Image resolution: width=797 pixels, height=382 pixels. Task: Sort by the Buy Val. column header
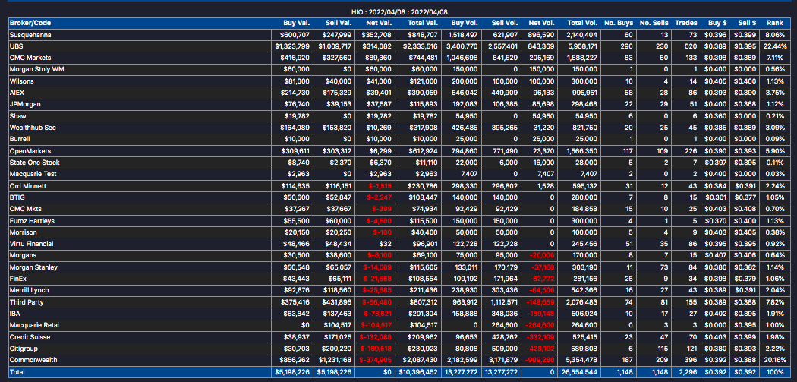297,23
